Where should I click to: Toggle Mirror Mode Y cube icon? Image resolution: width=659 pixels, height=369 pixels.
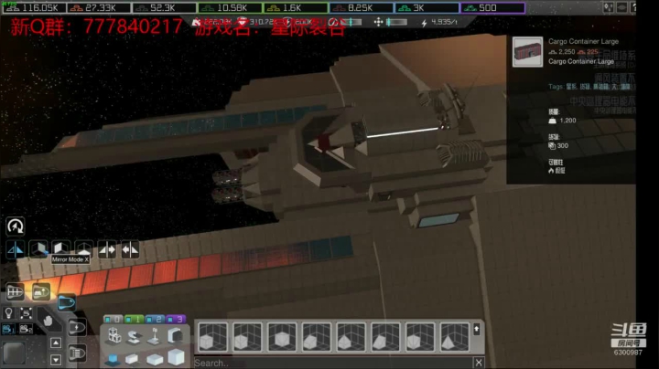38,249
